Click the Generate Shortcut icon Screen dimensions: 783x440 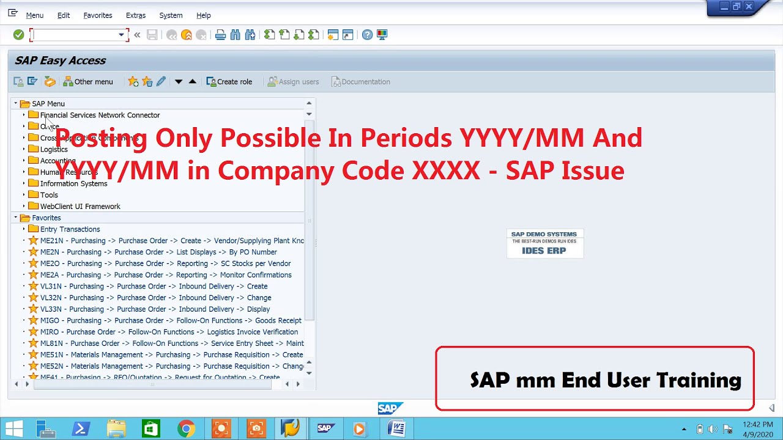[348, 35]
